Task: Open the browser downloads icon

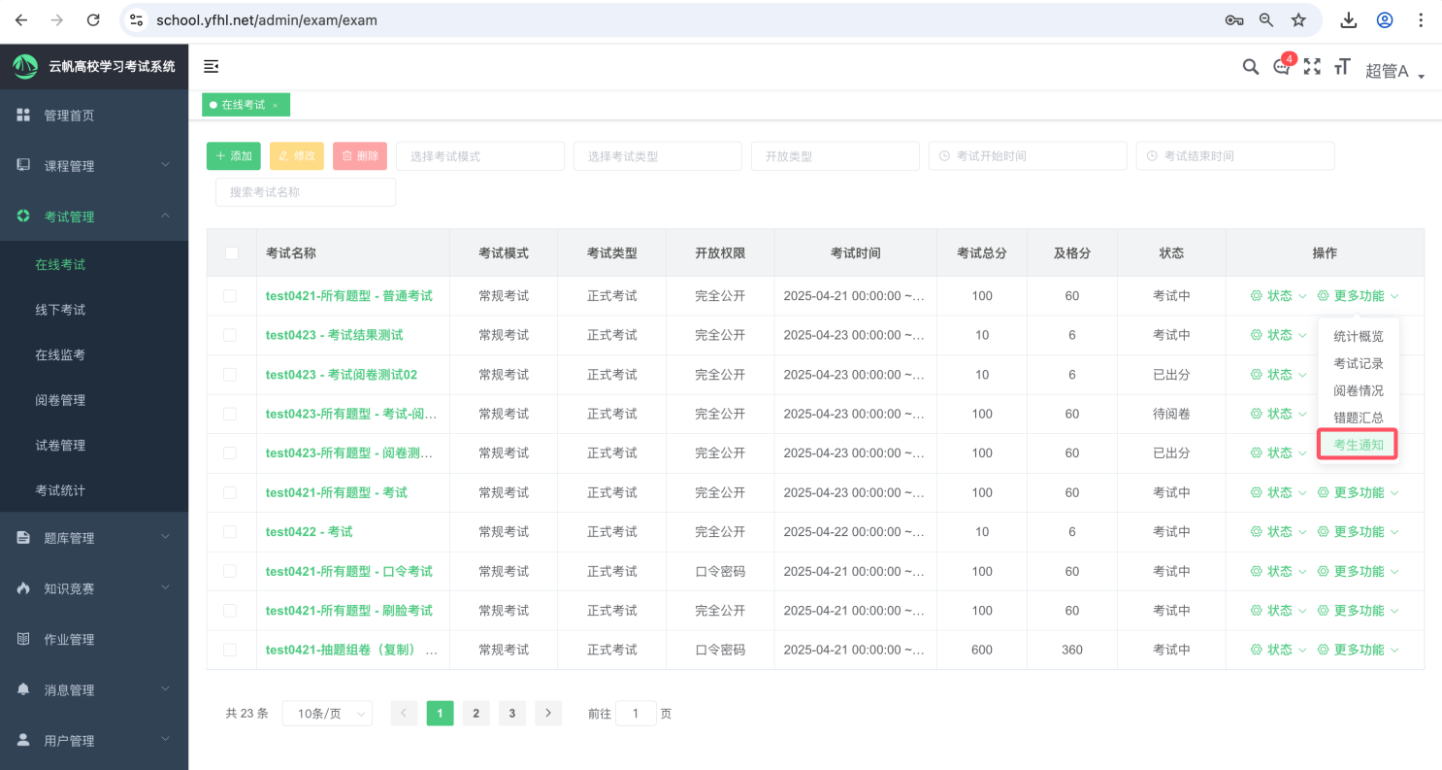Action: [x=1348, y=19]
